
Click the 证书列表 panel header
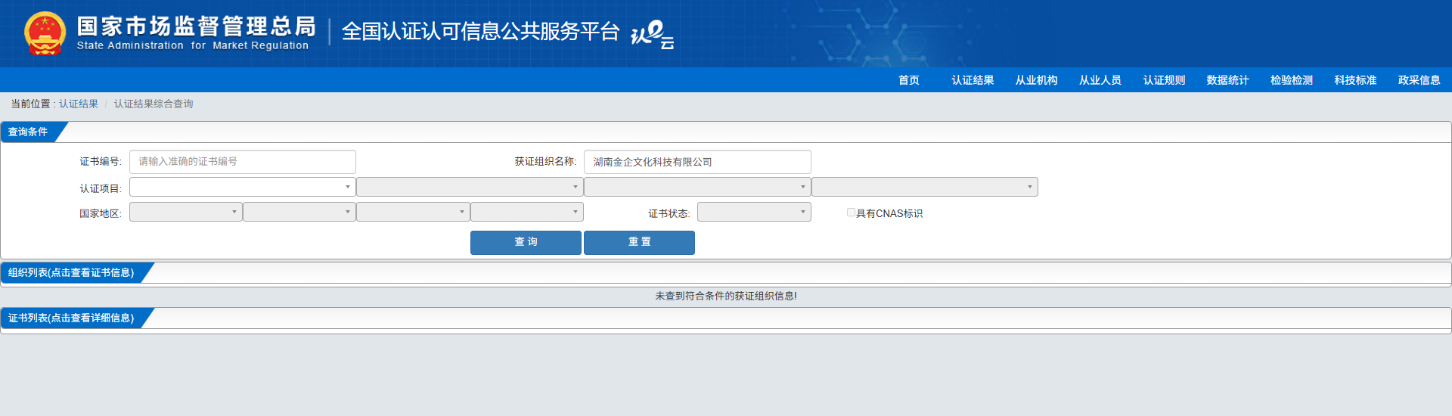pos(71,318)
